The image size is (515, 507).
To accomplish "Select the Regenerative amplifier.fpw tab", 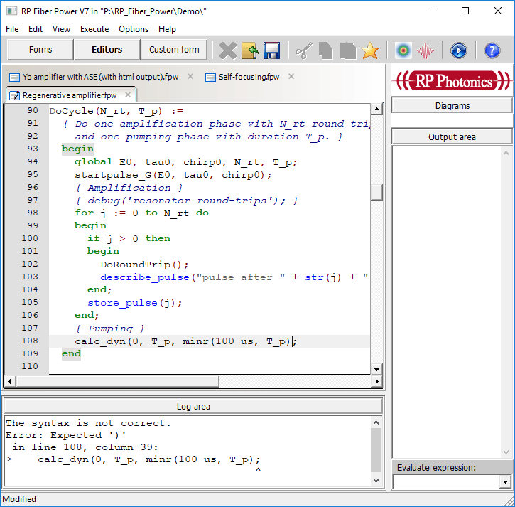I will pos(70,95).
